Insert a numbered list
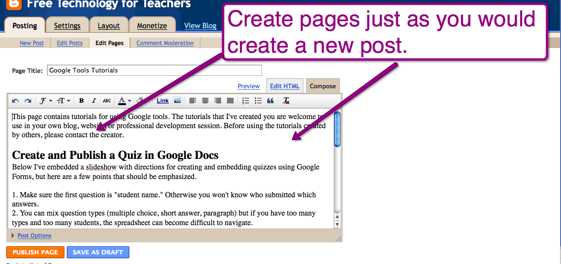Image resolution: width=561 pixels, height=264 pixels. coord(246,101)
